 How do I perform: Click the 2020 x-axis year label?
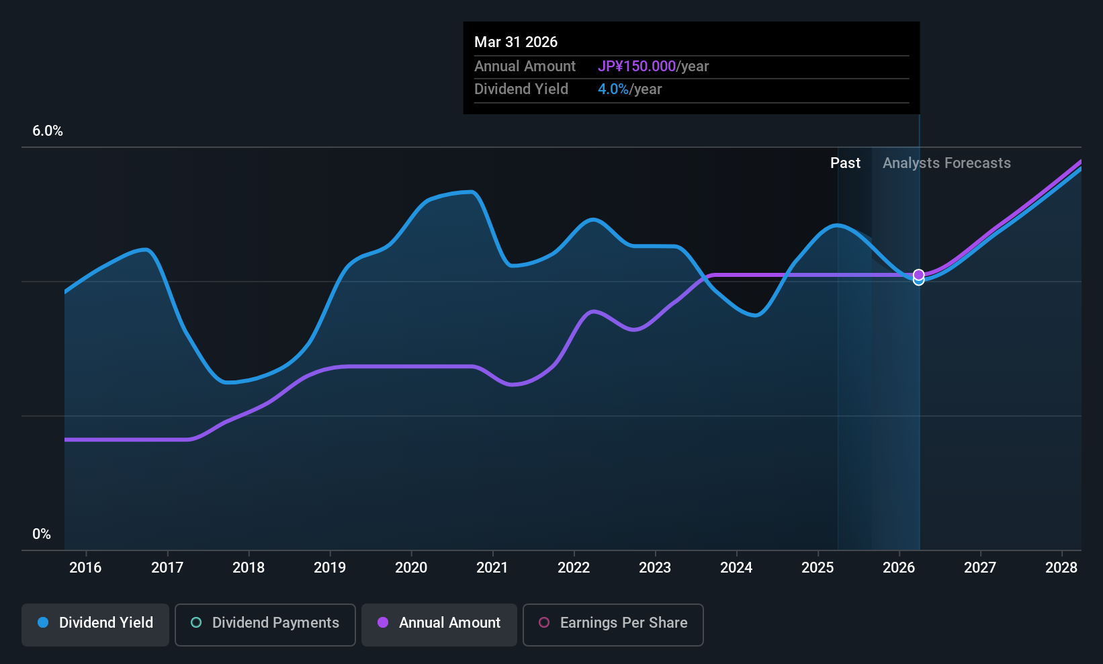tap(411, 568)
